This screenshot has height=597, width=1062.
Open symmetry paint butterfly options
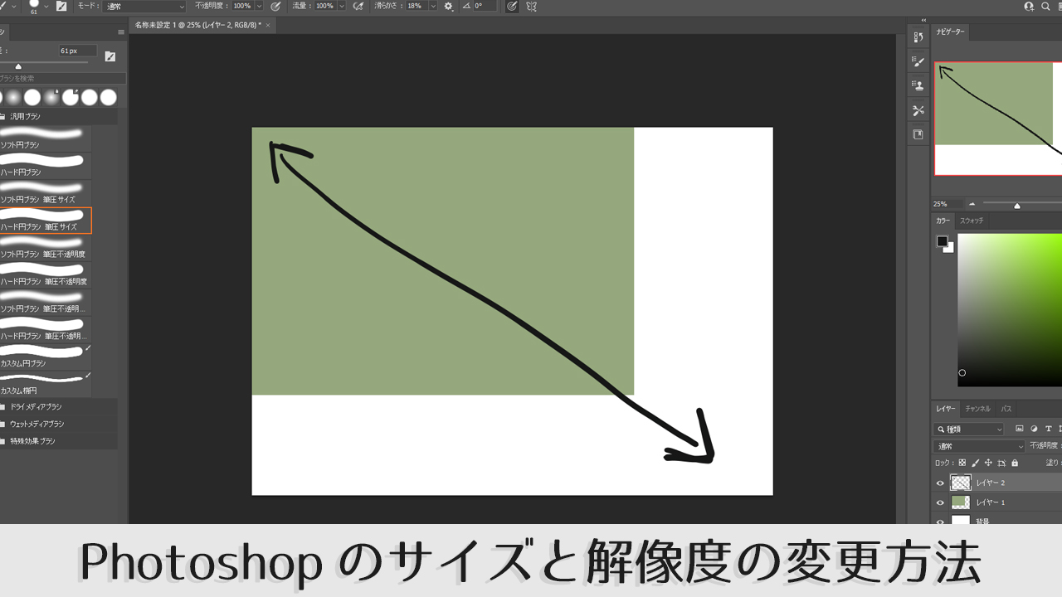tap(532, 6)
